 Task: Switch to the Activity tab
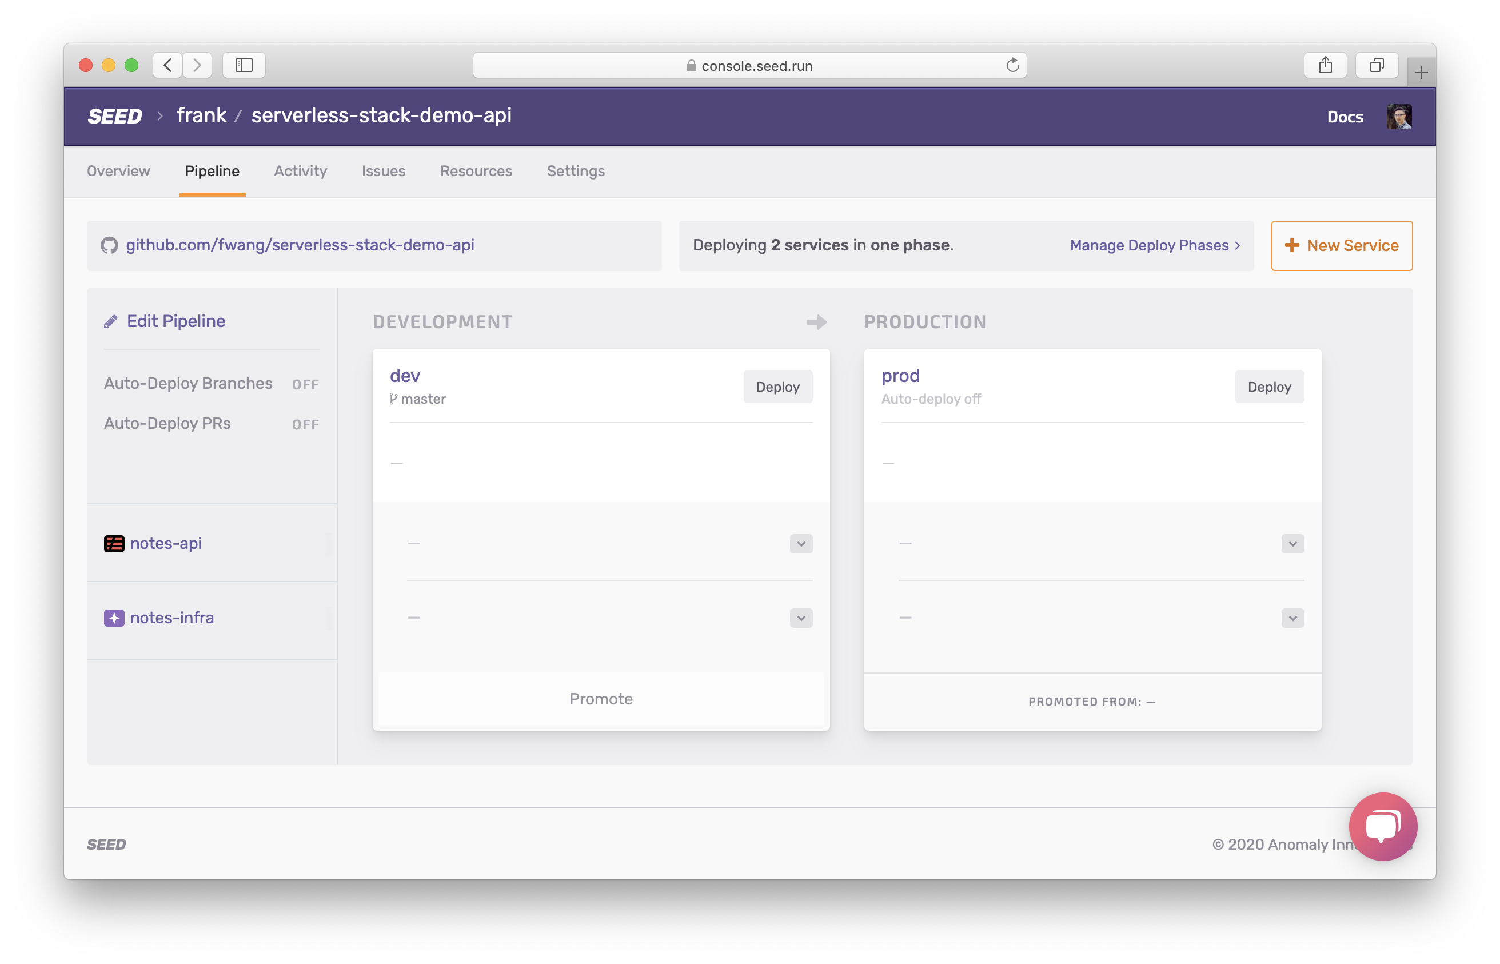300,171
